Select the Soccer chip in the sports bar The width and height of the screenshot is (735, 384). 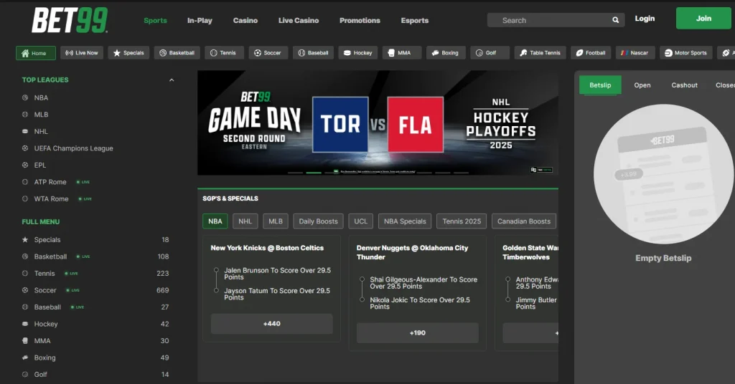coord(268,53)
